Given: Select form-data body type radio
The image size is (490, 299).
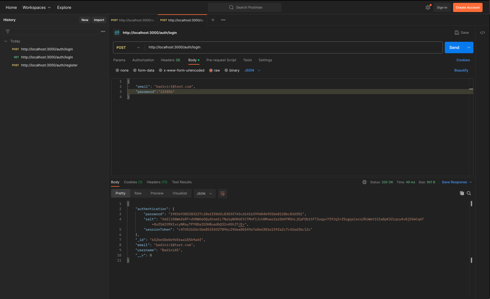Looking at the screenshot, I should 135,70.
